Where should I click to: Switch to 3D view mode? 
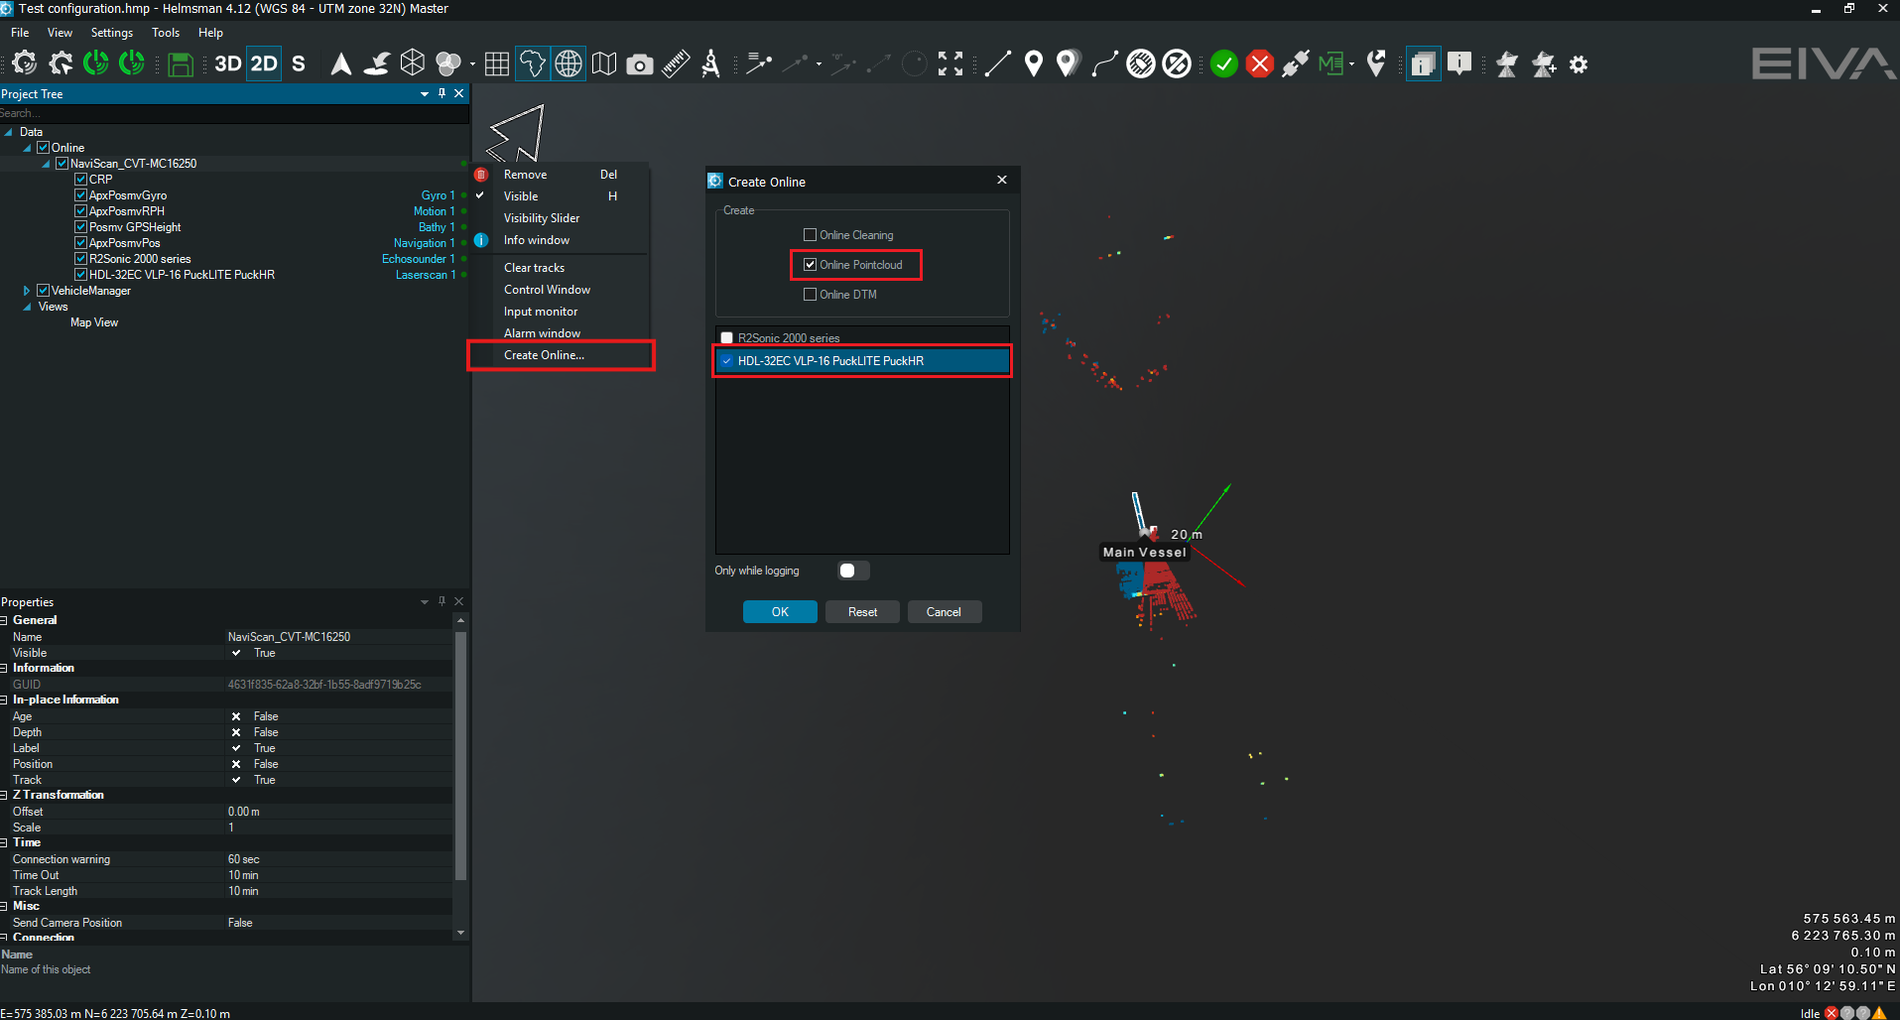pos(228,64)
